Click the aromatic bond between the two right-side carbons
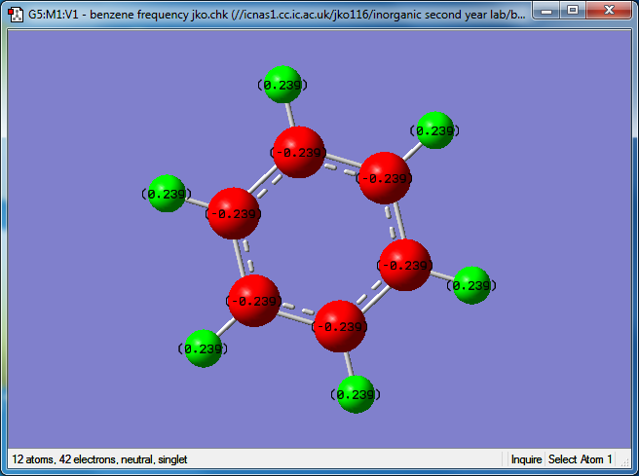Image resolution: width=639 pixels, height=476 pixels. click(x=397, y=221)
